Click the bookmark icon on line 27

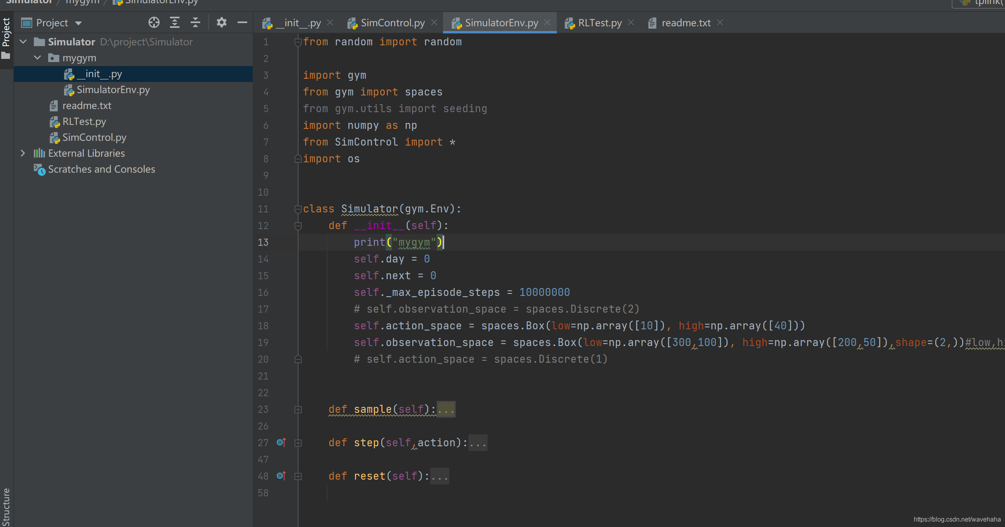(x=278, y=442)
